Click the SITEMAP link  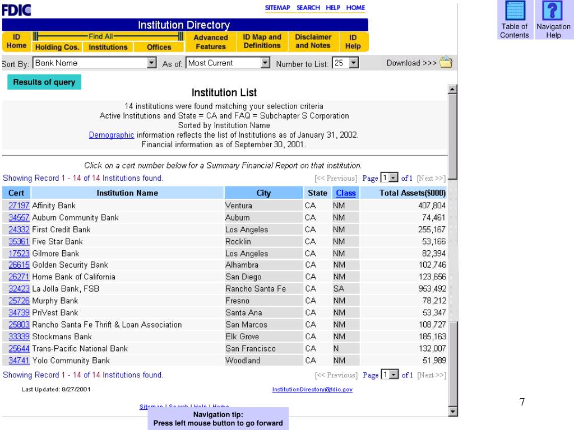point(277,8)
